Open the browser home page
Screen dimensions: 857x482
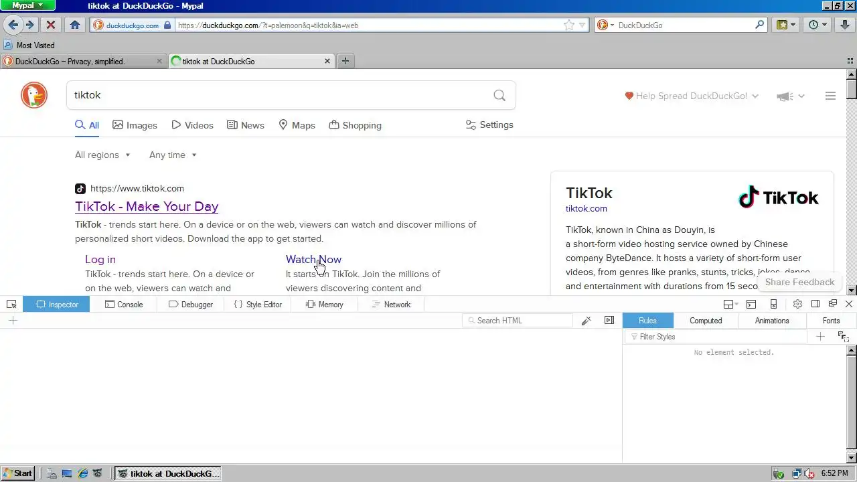[75, 25]
